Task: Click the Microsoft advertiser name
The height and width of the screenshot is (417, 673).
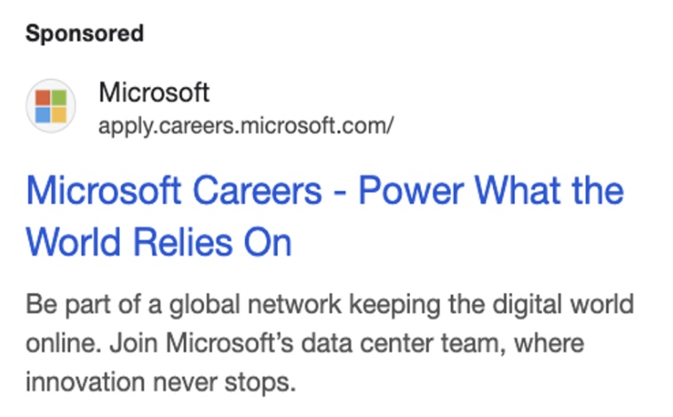Action: (x=154, y=92)
